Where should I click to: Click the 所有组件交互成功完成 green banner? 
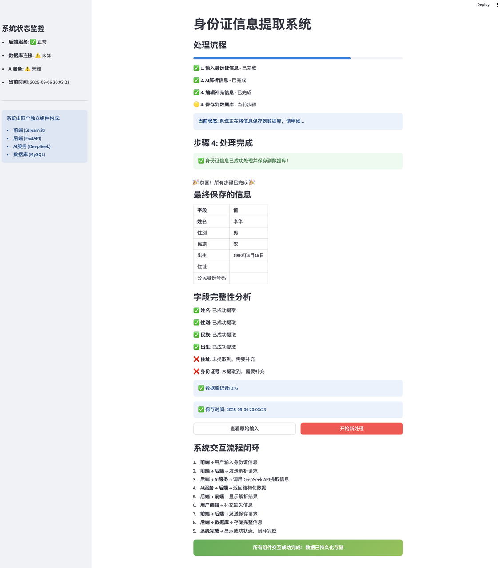click(x=298, y=548)
